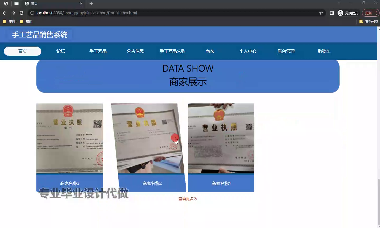Open the browser side panel icon
Viewport: 380px width, 228px height.
tap(332, 13)
